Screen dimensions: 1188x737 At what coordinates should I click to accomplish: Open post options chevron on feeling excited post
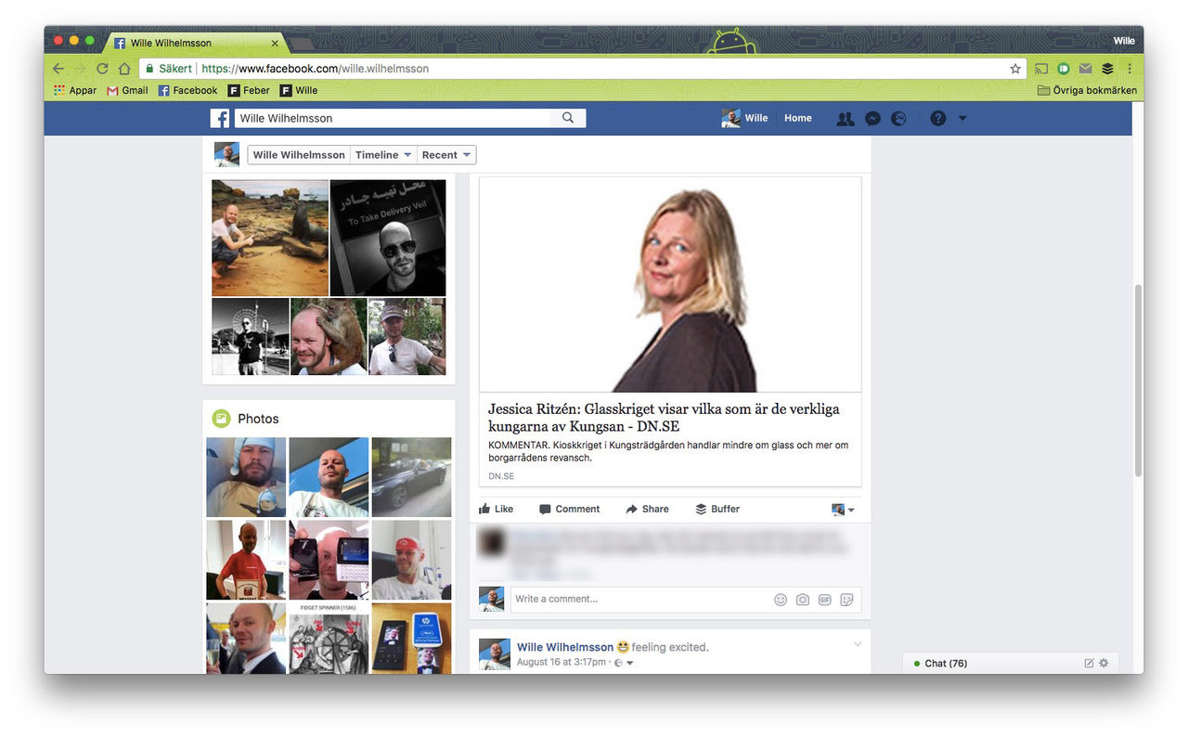[858, 644]
